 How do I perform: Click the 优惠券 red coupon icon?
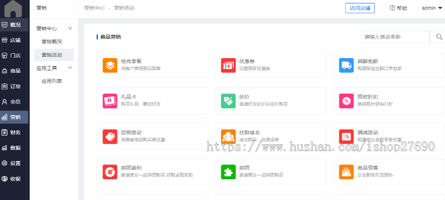[228, 66]
